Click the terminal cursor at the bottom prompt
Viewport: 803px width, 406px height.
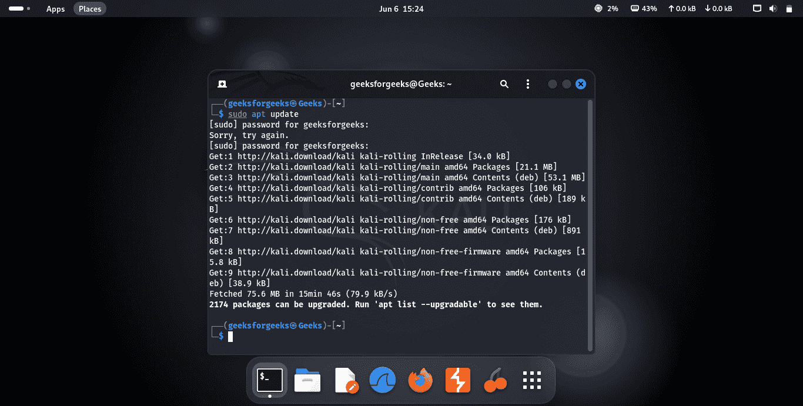[x=230, y=336]
